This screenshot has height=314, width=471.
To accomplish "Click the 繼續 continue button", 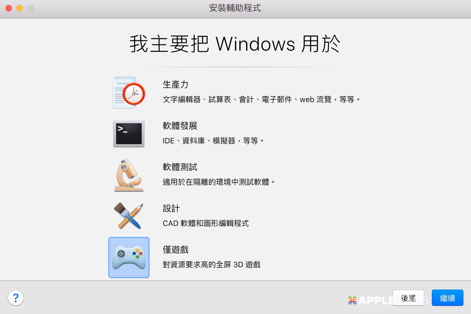I will tap(447, 298).
